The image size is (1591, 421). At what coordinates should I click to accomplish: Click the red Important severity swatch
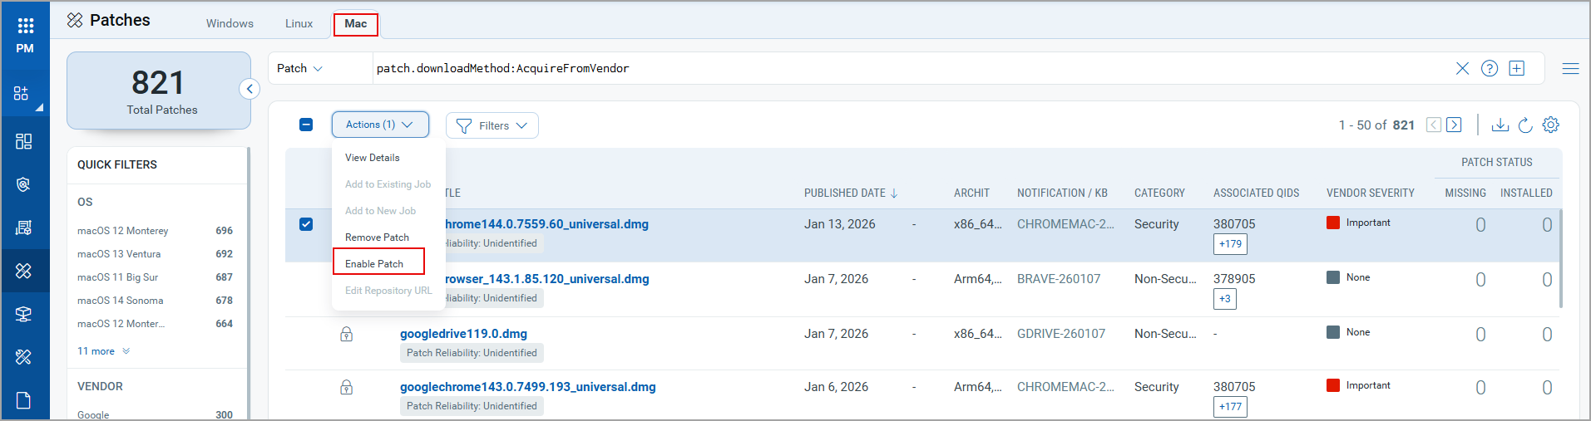click(1333, 223)
